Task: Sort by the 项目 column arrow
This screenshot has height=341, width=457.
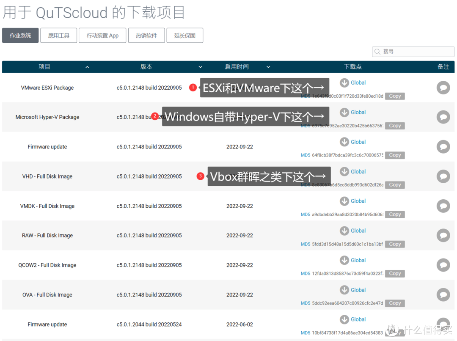Action: [87, 67]
